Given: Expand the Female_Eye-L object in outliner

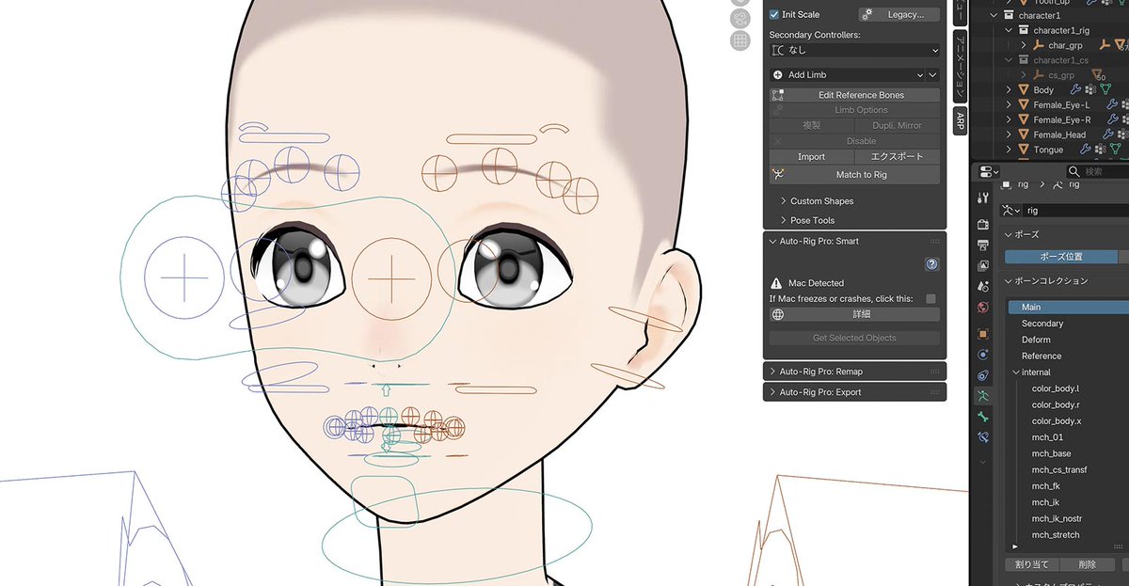Looking at the screenshot, I should click(1009, 105).
